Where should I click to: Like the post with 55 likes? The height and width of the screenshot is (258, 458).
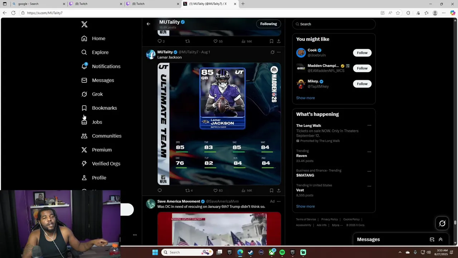(x=218, y=41)
